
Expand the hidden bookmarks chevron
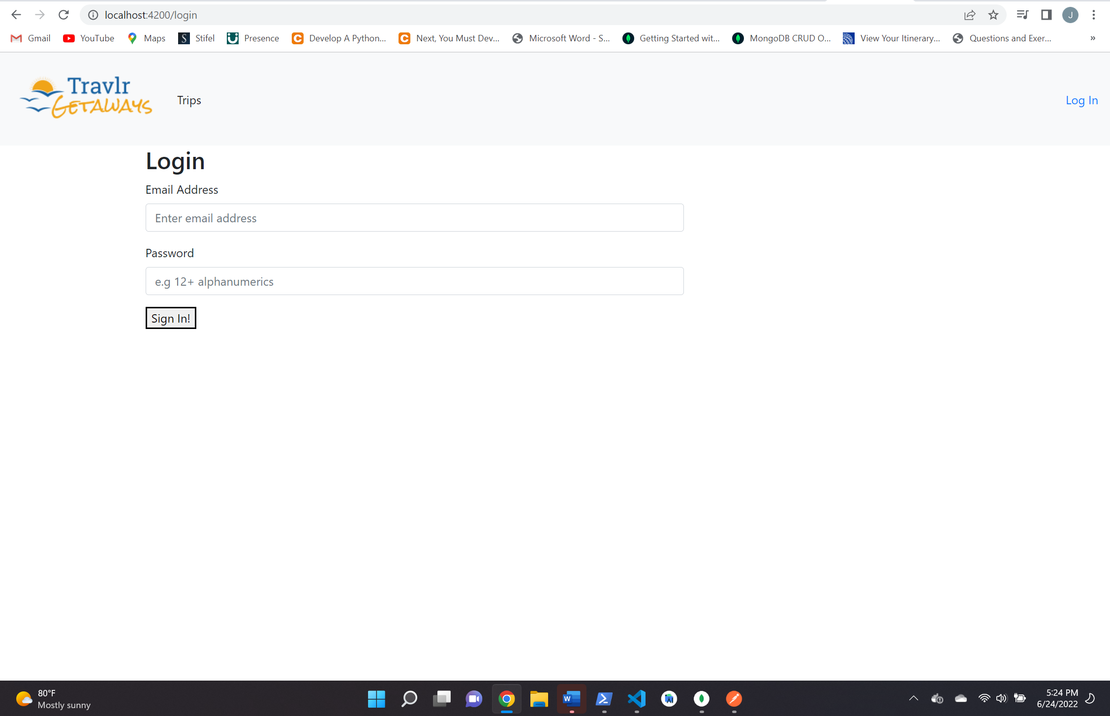(x=1092, y=38)
